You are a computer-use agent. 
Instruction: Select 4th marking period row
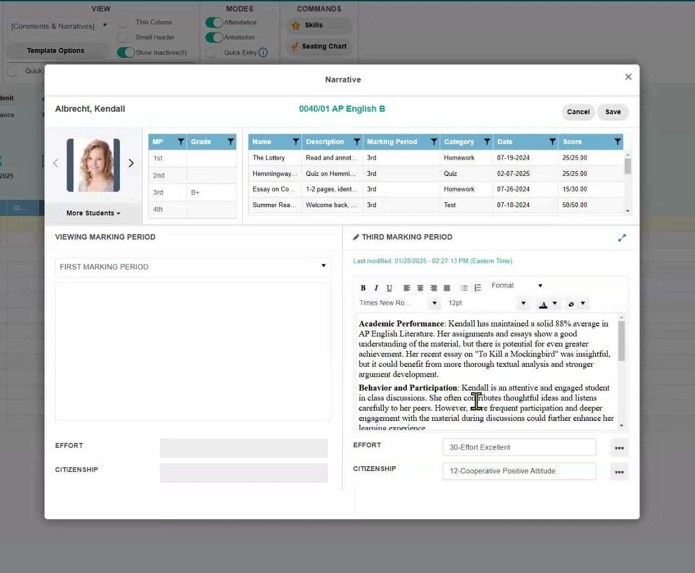[x=192, y=209]
